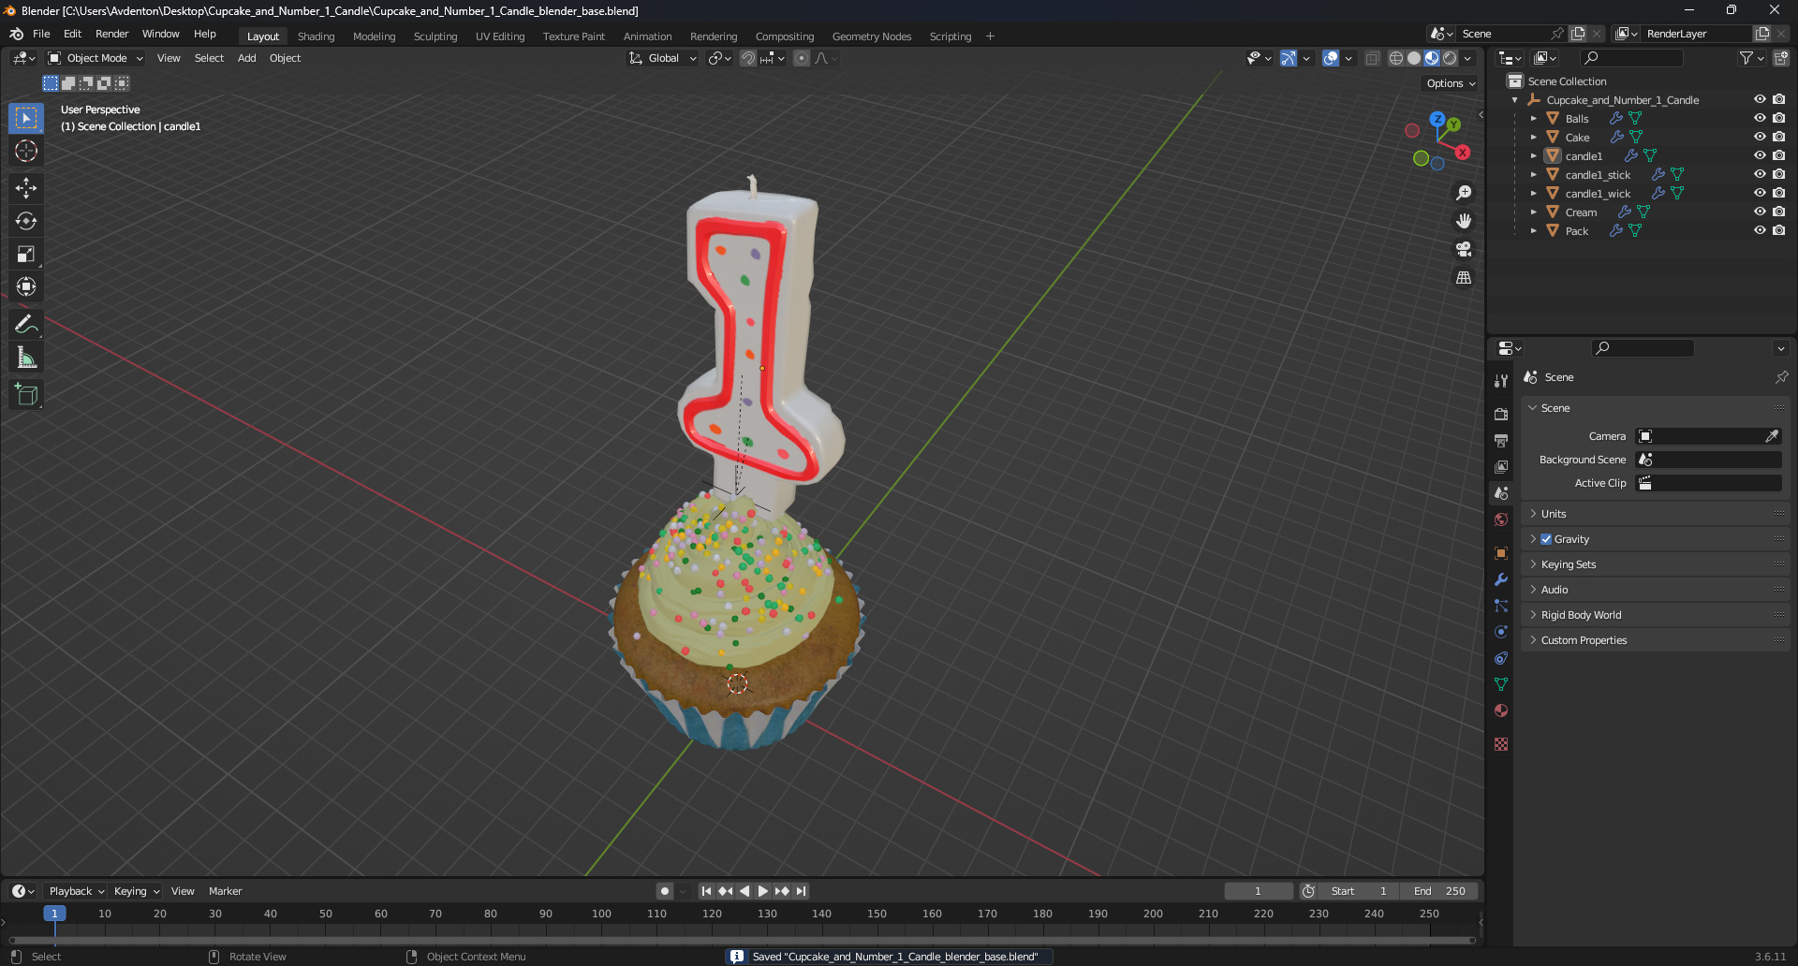Image resolution: width=1798 pixels, height=966 pixels.
Task: Toggle proportional editing in header
Action: (802, 58)
